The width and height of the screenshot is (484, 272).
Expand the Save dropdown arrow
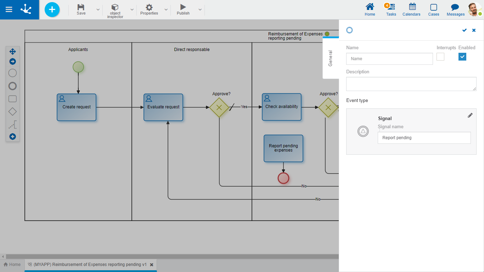[x=98, y=10]
